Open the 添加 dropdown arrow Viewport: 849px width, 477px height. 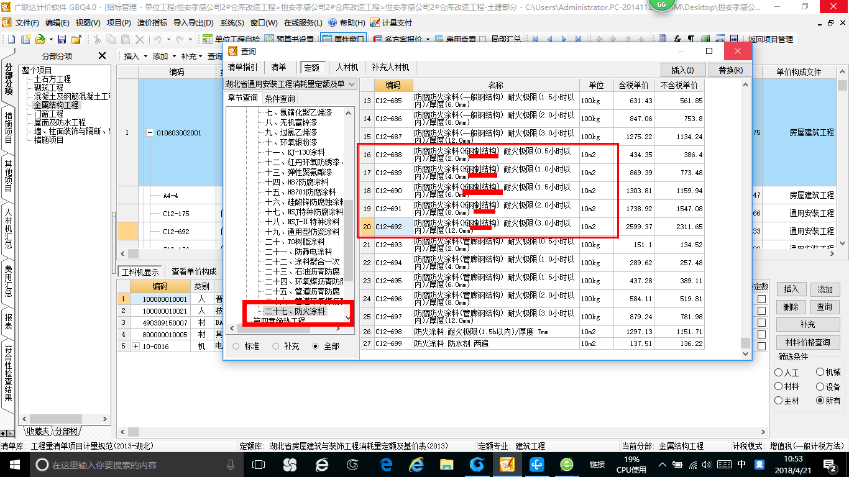(x=175, y=56)
